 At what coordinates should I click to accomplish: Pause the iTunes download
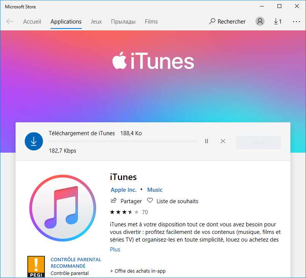pos(206,141)
